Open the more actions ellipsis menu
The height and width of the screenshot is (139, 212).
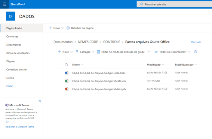click(x=150, y=52)
